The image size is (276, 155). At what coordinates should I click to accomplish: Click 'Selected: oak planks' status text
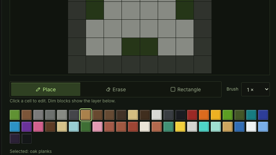pos(30,151)
